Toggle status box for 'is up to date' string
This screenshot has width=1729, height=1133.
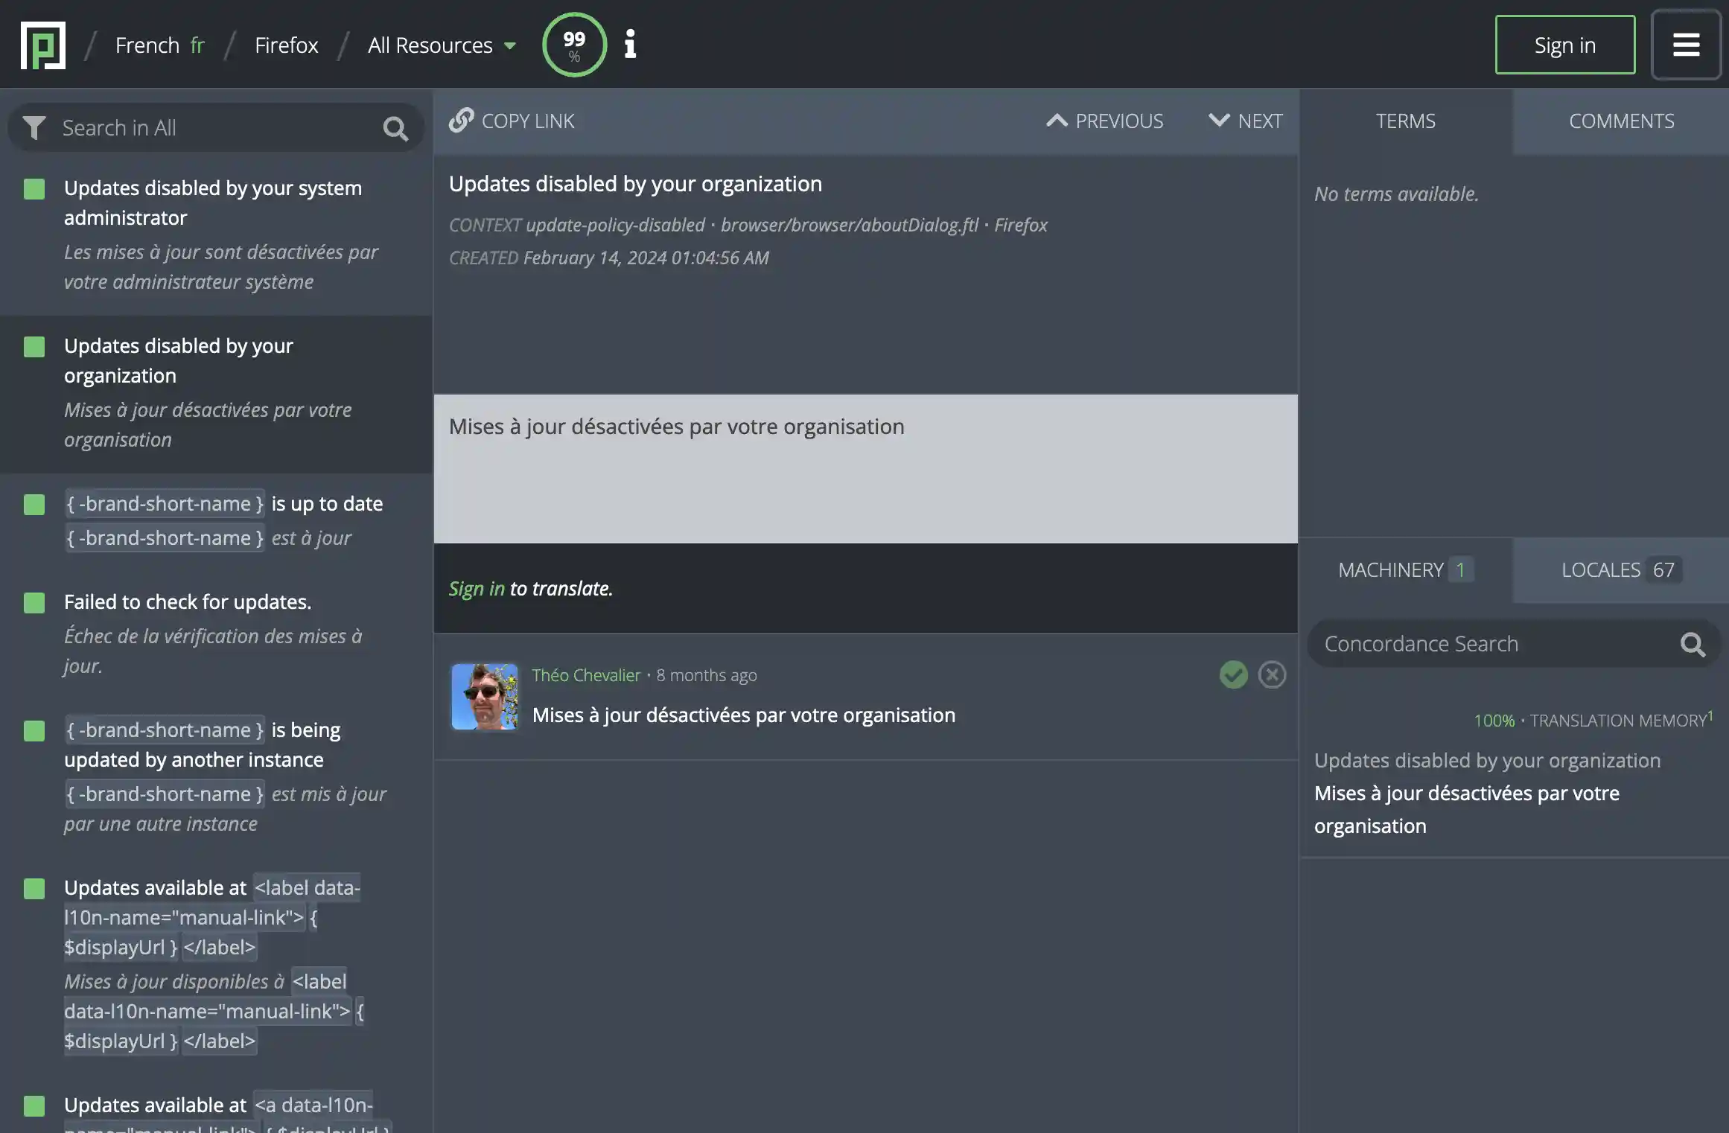pyautogui.click(x=34, y=504)
